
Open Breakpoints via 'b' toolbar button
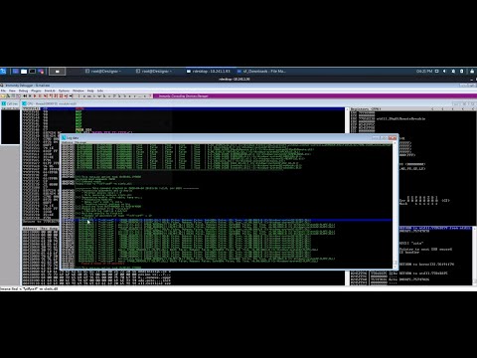[x=124, y=96]
